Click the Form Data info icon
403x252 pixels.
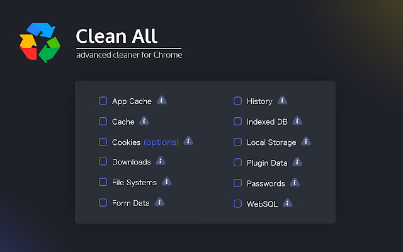[160, 202]
